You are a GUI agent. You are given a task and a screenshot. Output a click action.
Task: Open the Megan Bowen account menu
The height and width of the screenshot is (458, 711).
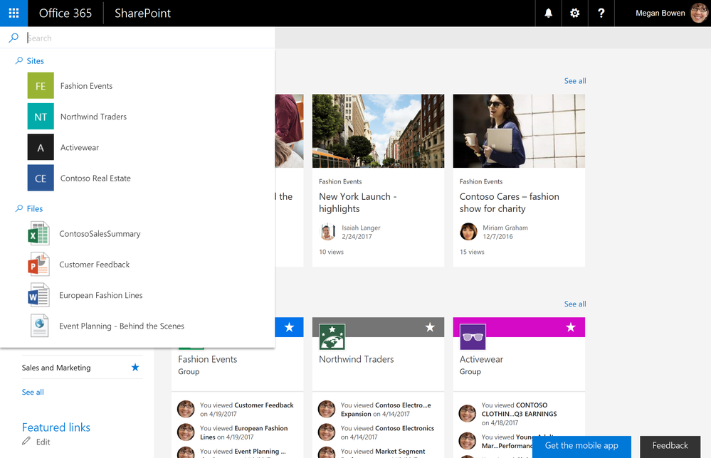(671, 13)
